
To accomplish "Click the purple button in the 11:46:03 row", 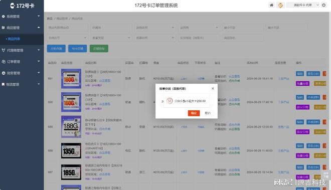I will [x=303, y=155].
